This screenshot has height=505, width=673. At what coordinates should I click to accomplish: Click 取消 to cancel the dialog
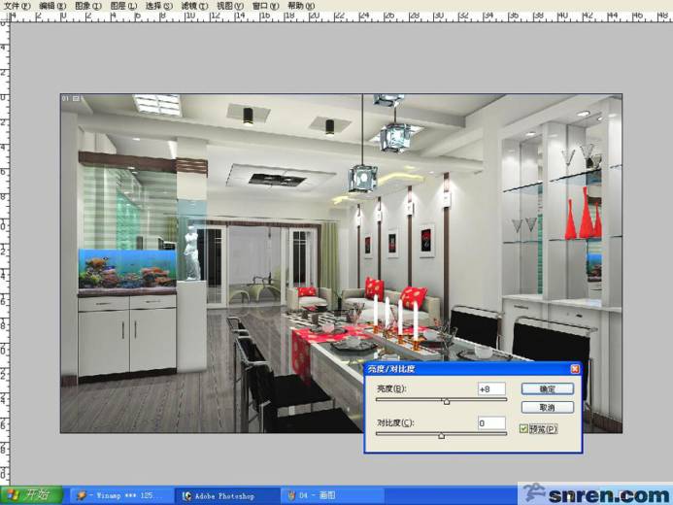547,408
